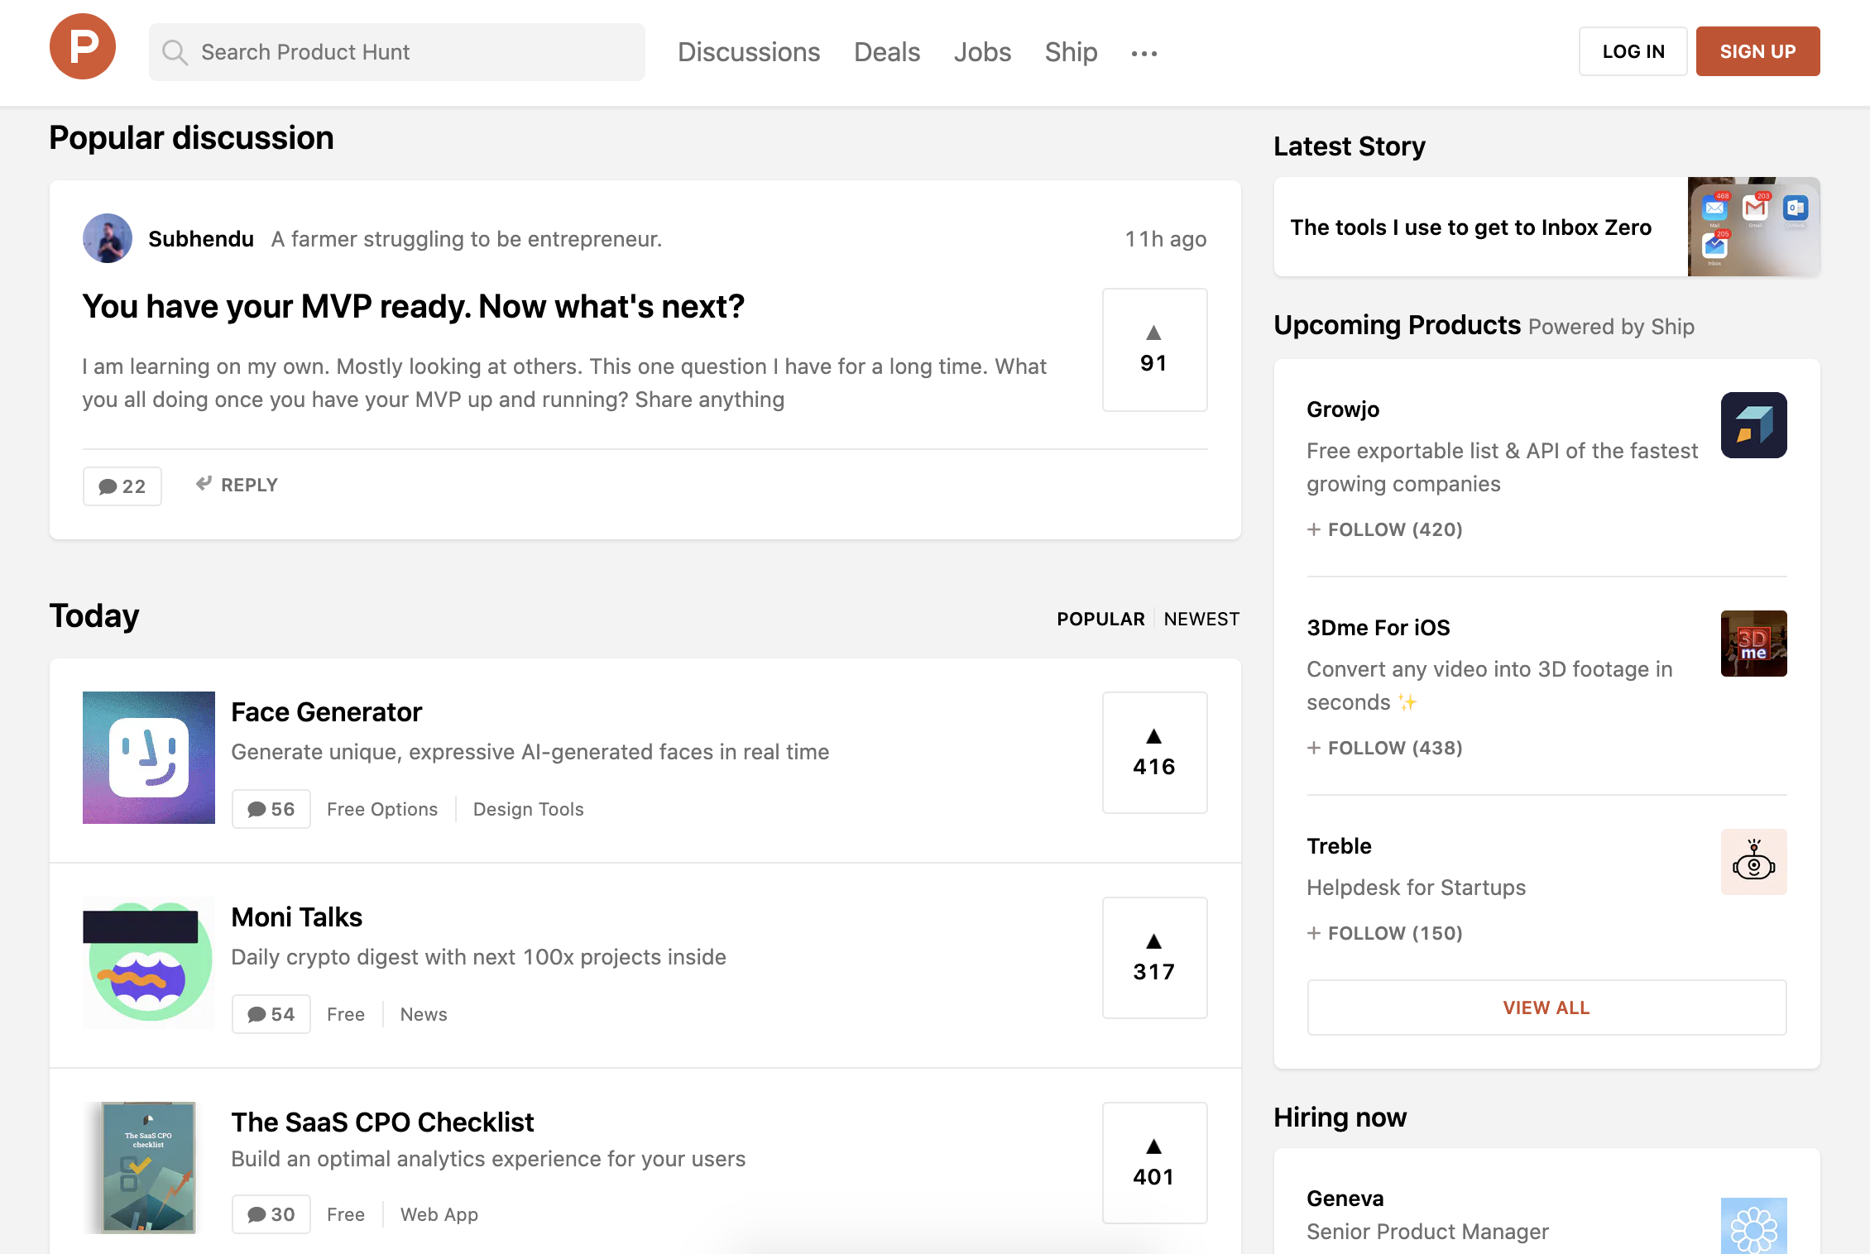Open the Deals page

pyautogui.click(x=887, y=52)
